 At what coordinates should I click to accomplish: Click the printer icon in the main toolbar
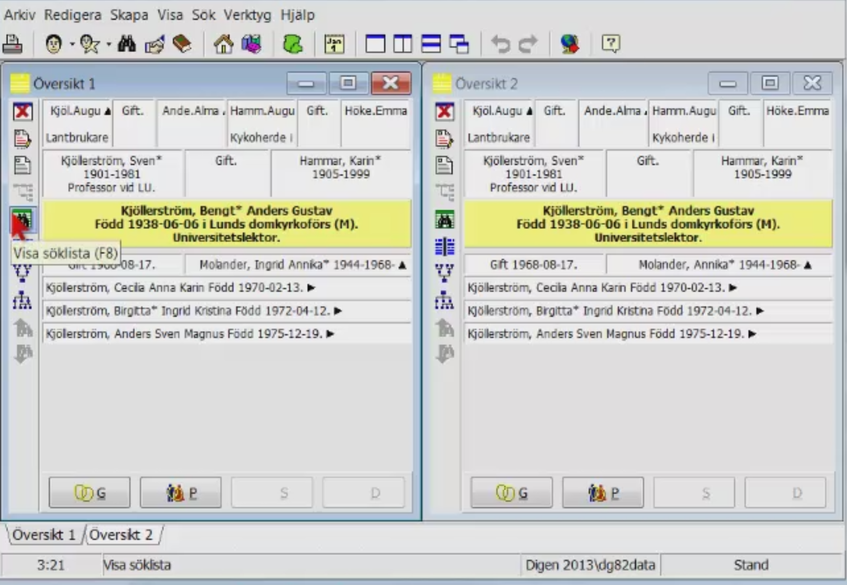pos(13,44)
